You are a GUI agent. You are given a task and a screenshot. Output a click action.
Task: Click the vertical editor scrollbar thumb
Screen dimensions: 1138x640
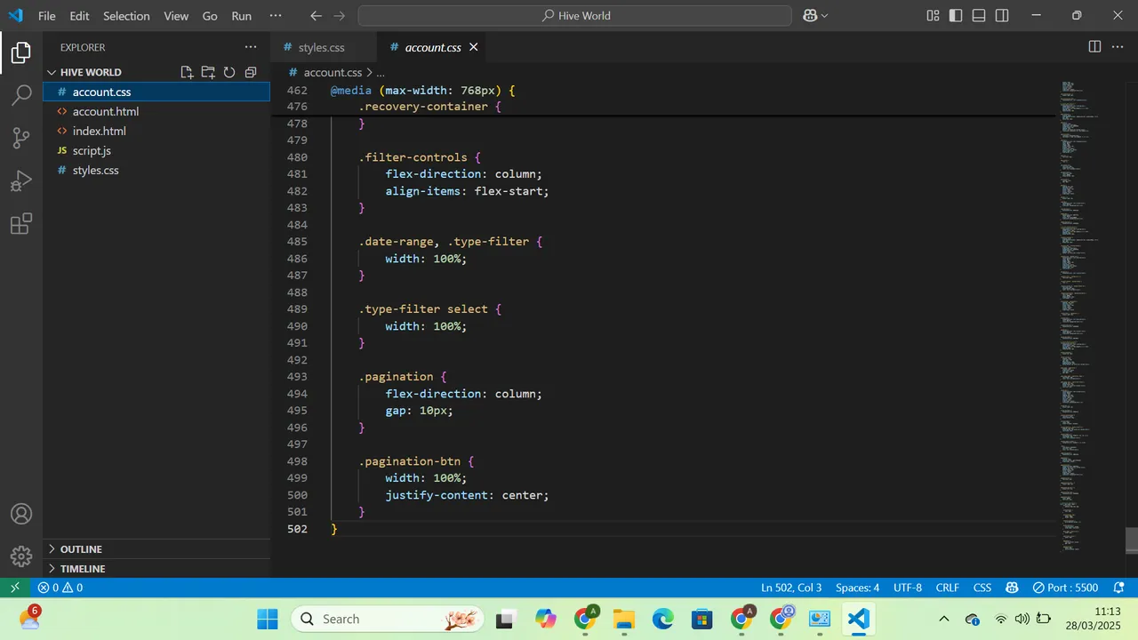coord(1132,540)
